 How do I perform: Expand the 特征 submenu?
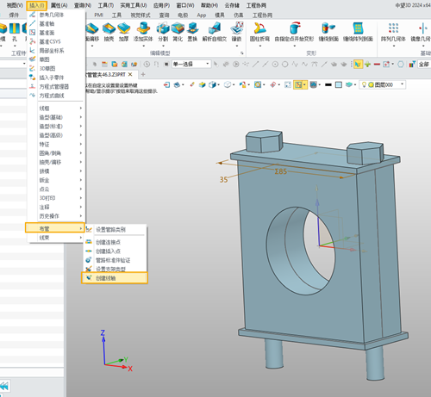point(56,144)
